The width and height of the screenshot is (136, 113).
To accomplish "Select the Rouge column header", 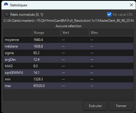I will point(46,33).
